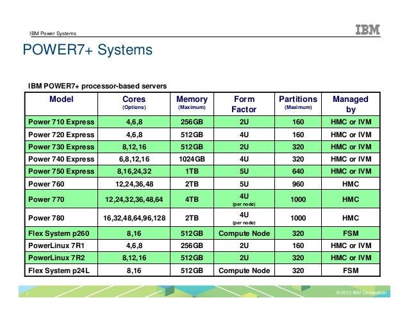Click "FSM" in the Flex System p260 row
This screenshot has width=409, height=316.
click(351, 233)
